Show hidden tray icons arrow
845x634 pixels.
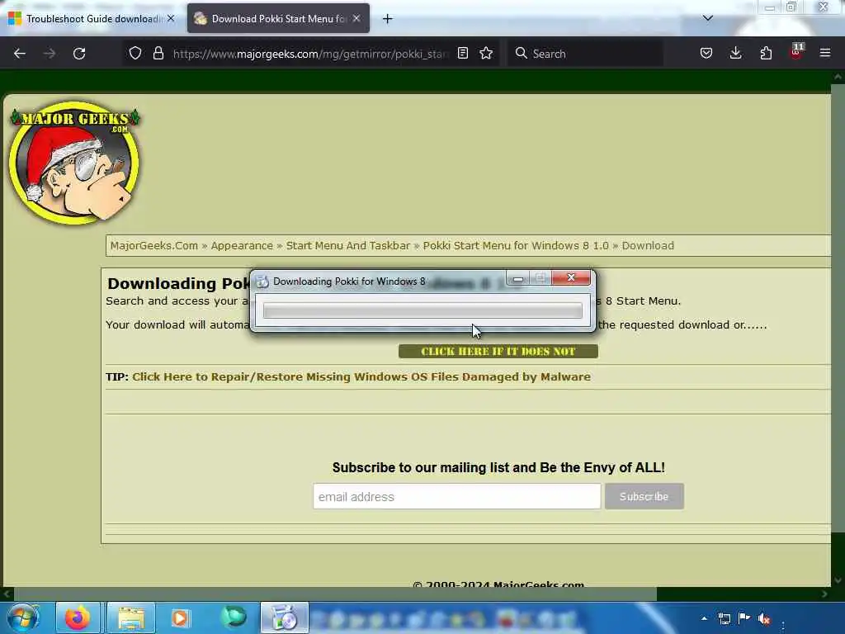tap(704, 618)
